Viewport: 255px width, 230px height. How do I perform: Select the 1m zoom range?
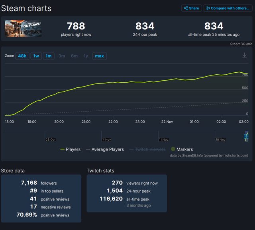click(x=49, y=56)
